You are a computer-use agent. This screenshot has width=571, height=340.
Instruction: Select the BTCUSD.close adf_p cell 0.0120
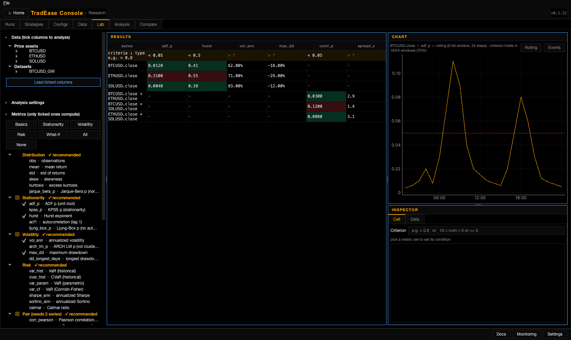pos(167,66)
